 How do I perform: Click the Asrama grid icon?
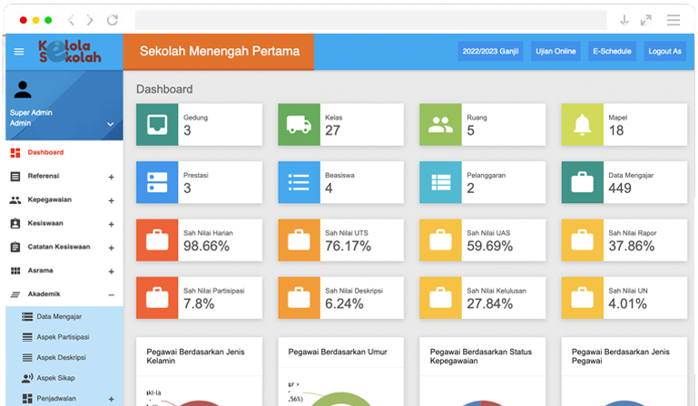coord(15,271)
